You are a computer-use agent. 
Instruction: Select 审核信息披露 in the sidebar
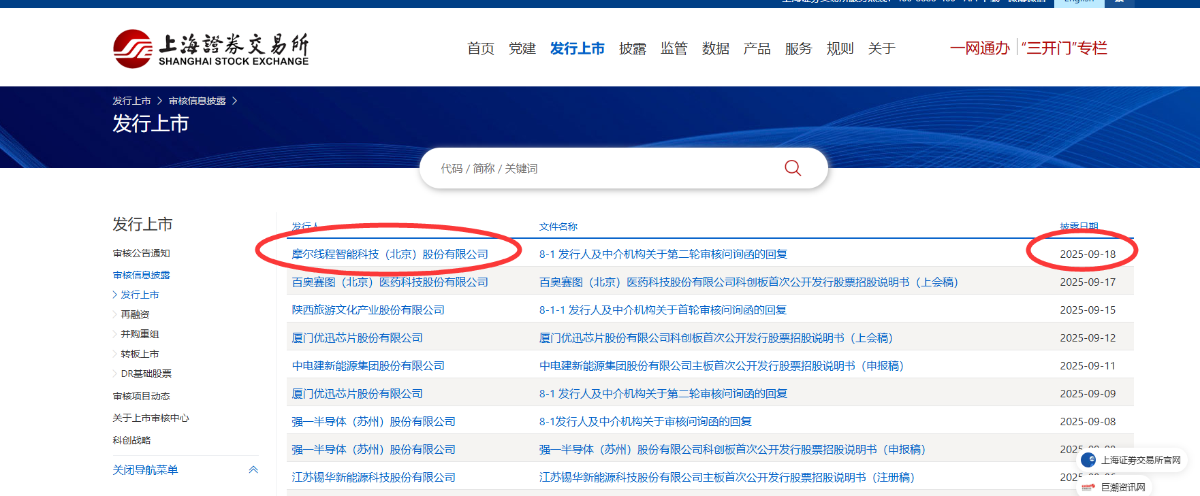pyautogui.click(x=142, y=275)
